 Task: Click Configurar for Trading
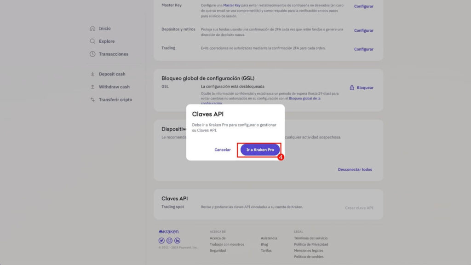[364, 49]
